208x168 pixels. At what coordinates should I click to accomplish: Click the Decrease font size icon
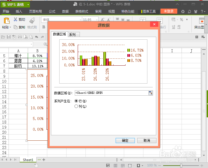(x=109, y=20)
